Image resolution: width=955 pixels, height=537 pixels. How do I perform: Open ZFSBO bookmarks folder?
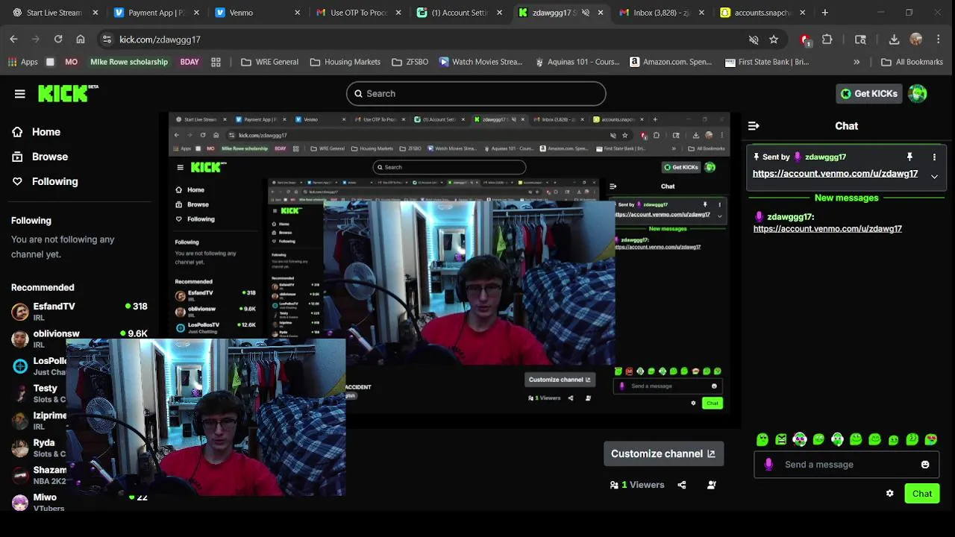click(409, 62)
